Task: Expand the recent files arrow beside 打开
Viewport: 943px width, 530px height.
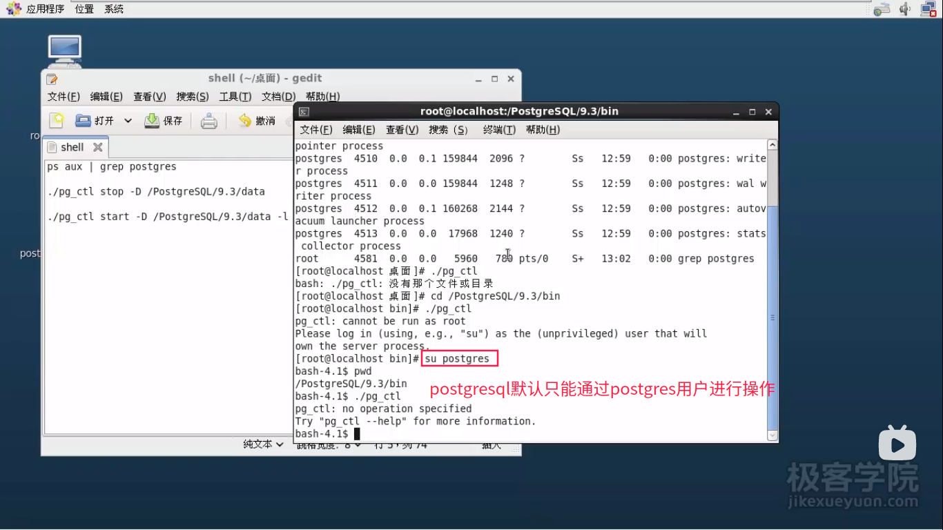Action: [x=128, y=121]
